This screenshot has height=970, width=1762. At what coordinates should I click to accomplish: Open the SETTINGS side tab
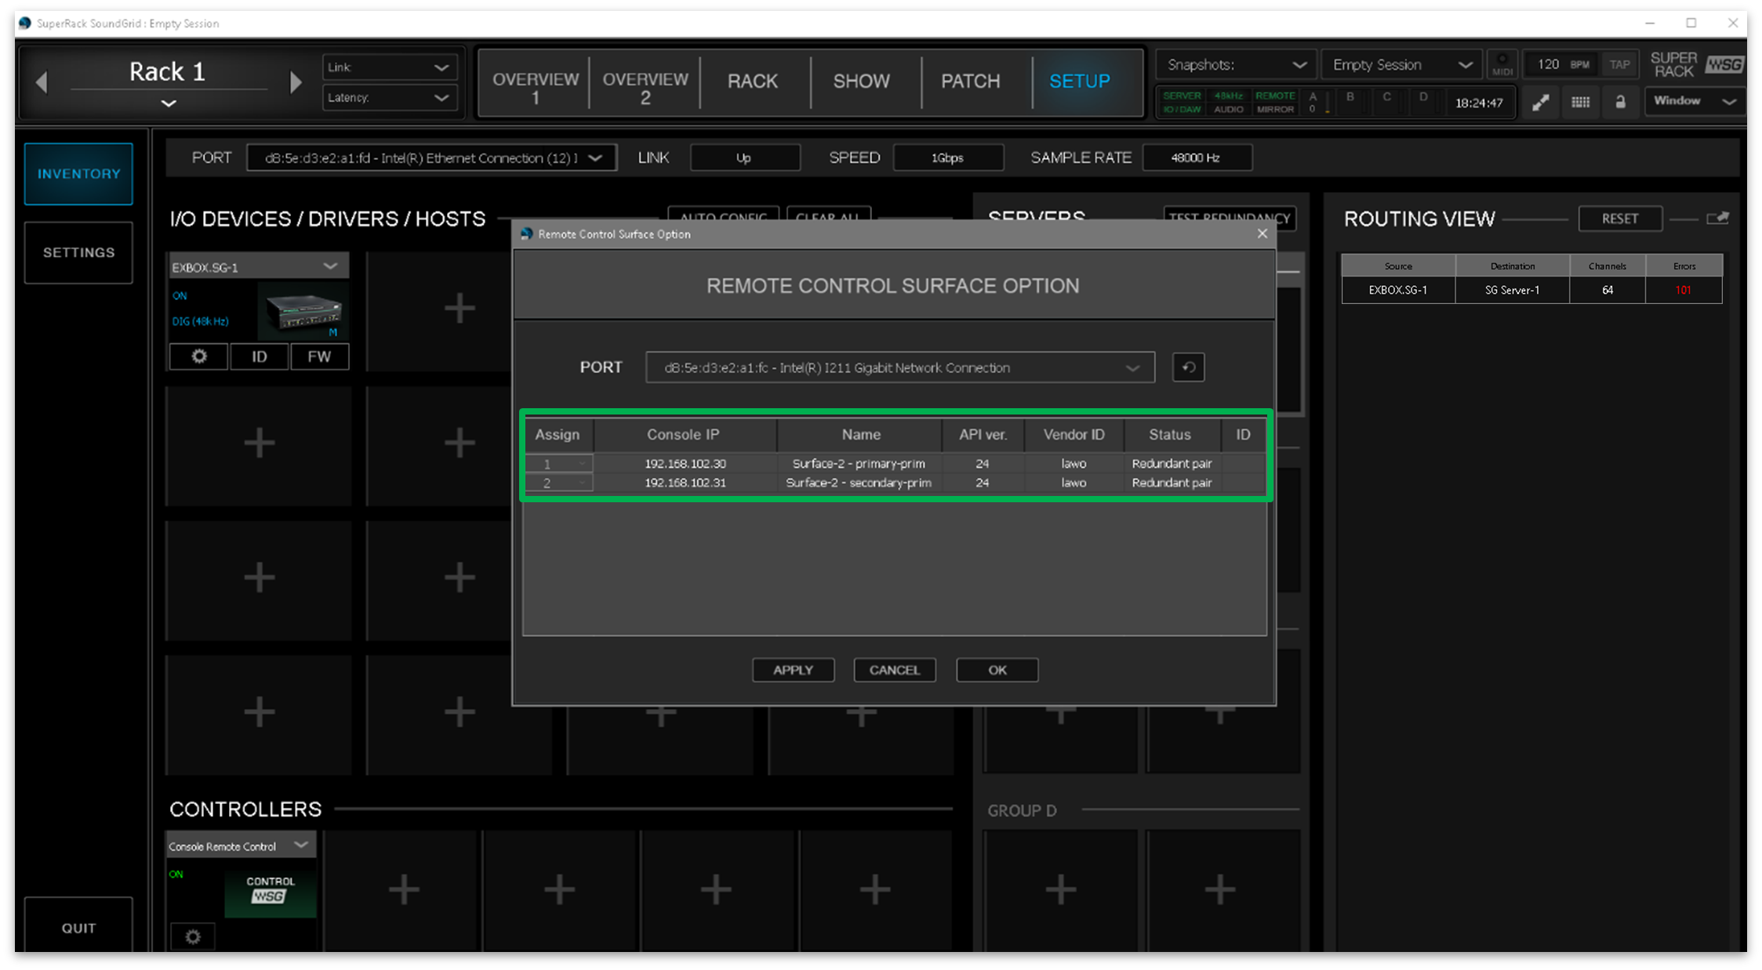pos(78,252)
